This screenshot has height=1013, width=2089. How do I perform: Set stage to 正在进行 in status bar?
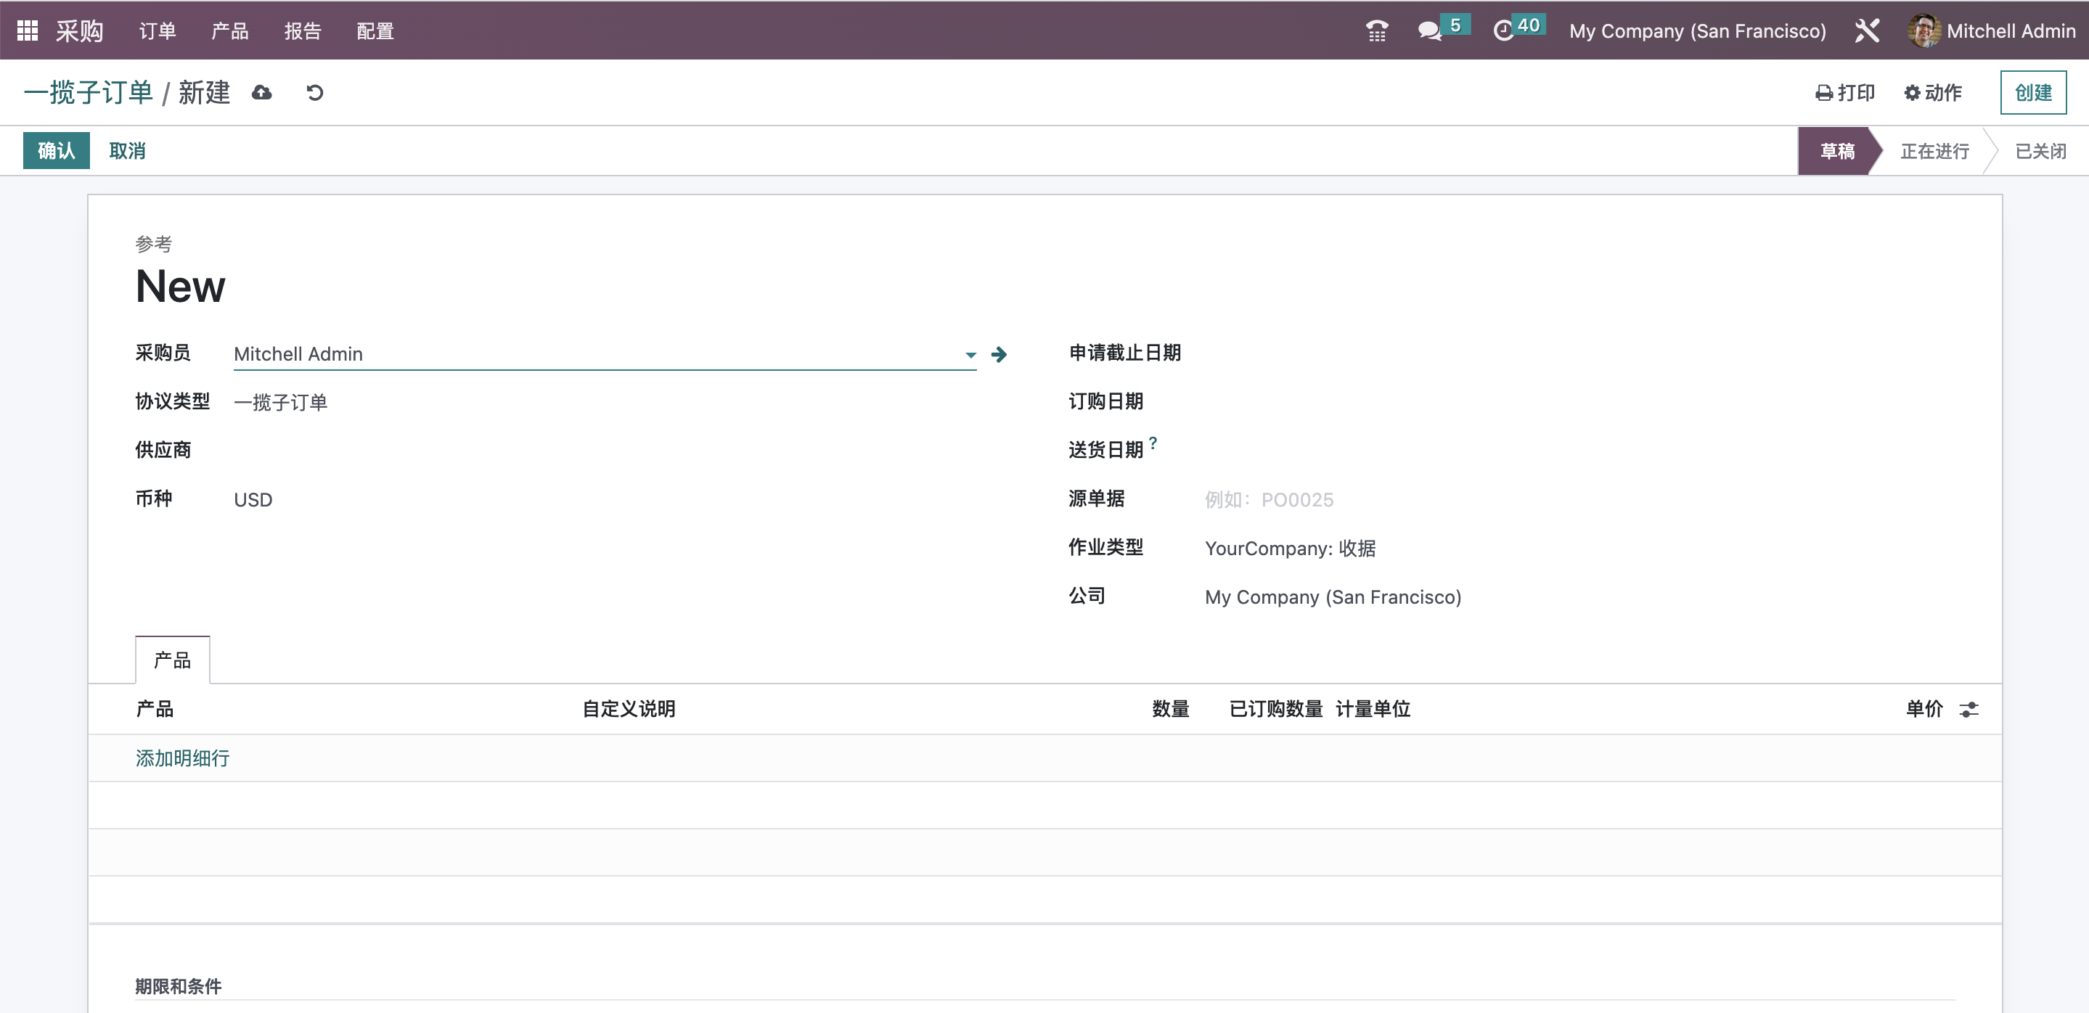pyautogui.click(x=1935, y=151)
